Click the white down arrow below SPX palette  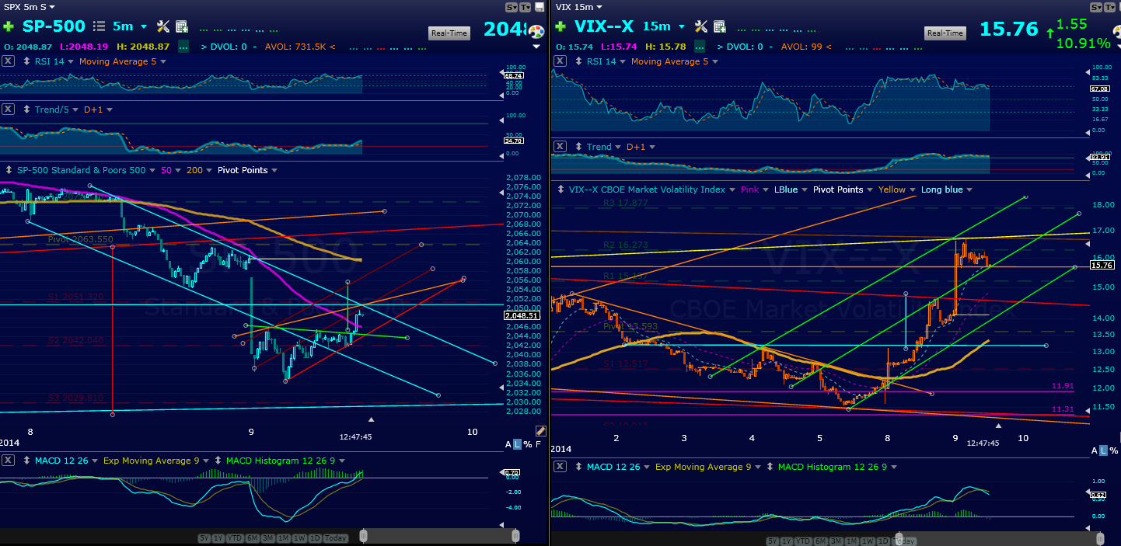coord(536,46)
